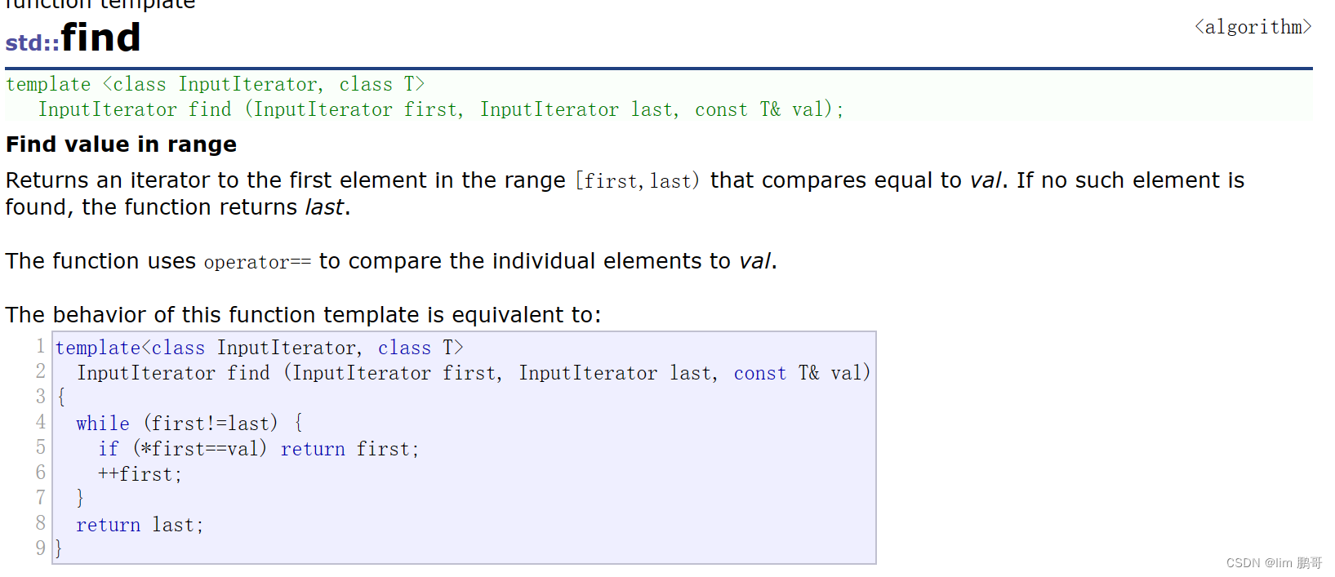Viewport: 1335px width, 577px height.
Task: Click the green prototype's 'const T& val);' parameter
Action: [x=768, y=109]
